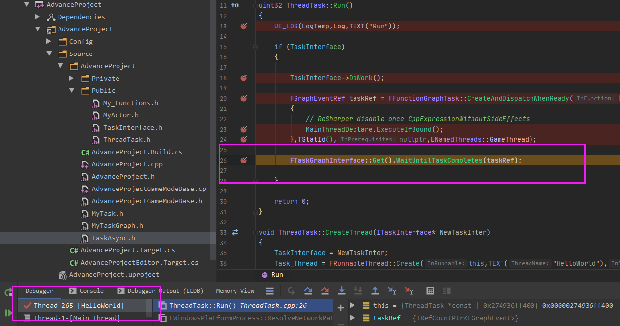Click the Force Step Into icon
Screen dimensions: 620x326
tap(358, 291)
